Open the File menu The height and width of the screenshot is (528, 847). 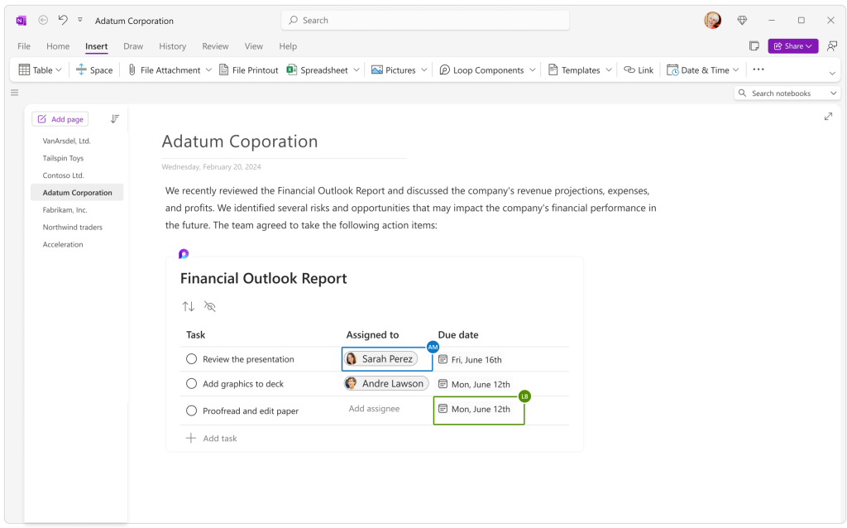(24, 46)
